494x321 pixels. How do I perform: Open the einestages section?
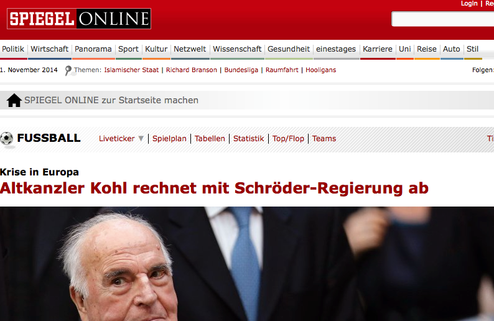[x=336, y=49]
